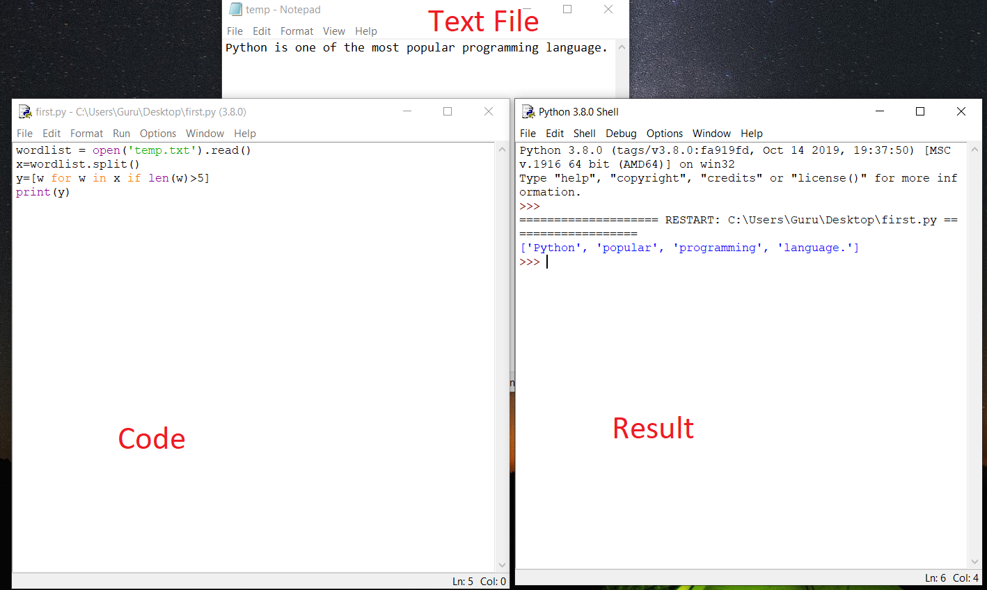
Task: Click the Ln: 6 Col: 4 status indicator
Action: [x=952, y=577]
